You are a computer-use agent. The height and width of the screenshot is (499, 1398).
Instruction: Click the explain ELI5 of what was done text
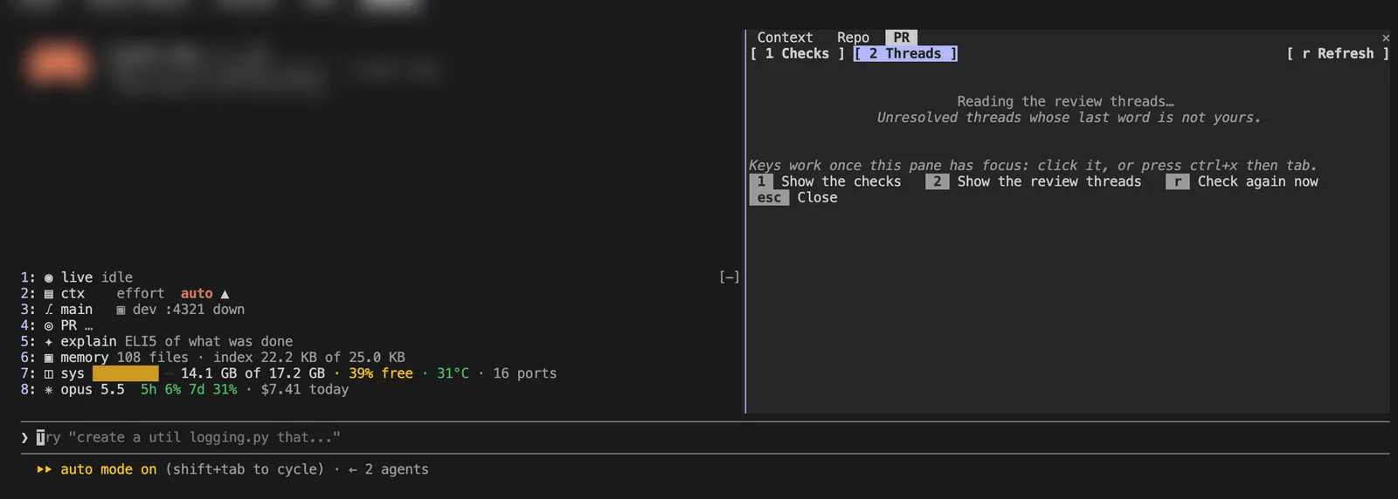[x=176, y=342]
